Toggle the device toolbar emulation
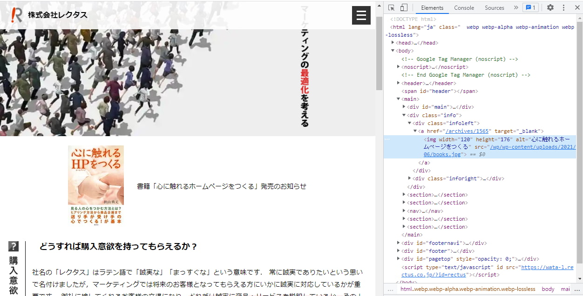The height and width of the screenshot is (296, 583). pos(404,7)
